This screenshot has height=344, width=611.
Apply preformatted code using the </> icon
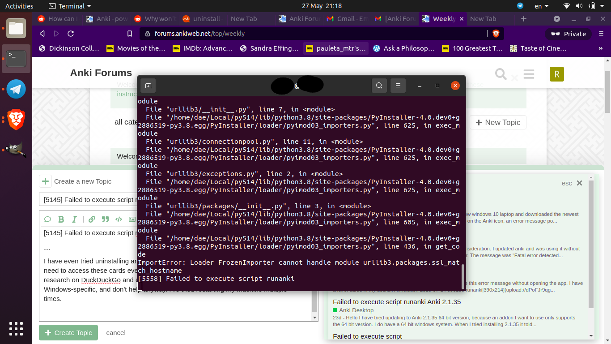(x=119, y=219)
